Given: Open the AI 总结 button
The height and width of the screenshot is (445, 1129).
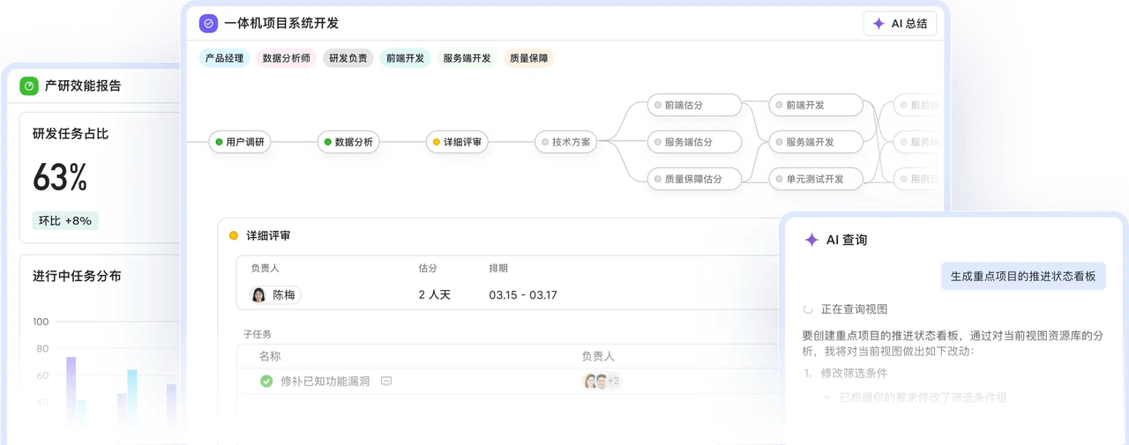Looking at the screenshot, I should click(900, 24).
